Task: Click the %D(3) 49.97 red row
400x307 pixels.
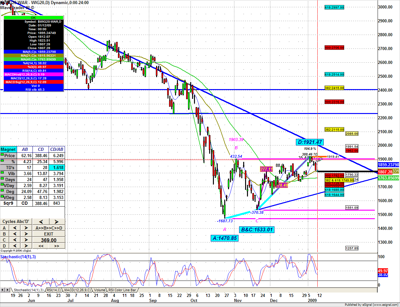Action: 33,67
